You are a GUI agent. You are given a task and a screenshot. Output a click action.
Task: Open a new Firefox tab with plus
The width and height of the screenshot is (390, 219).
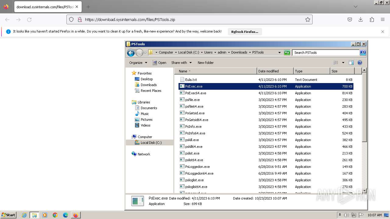pyautogui.click(x=88, y=7)
